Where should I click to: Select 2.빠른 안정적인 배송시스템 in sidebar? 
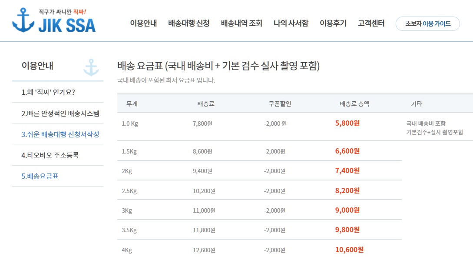(x=60, y=113)
